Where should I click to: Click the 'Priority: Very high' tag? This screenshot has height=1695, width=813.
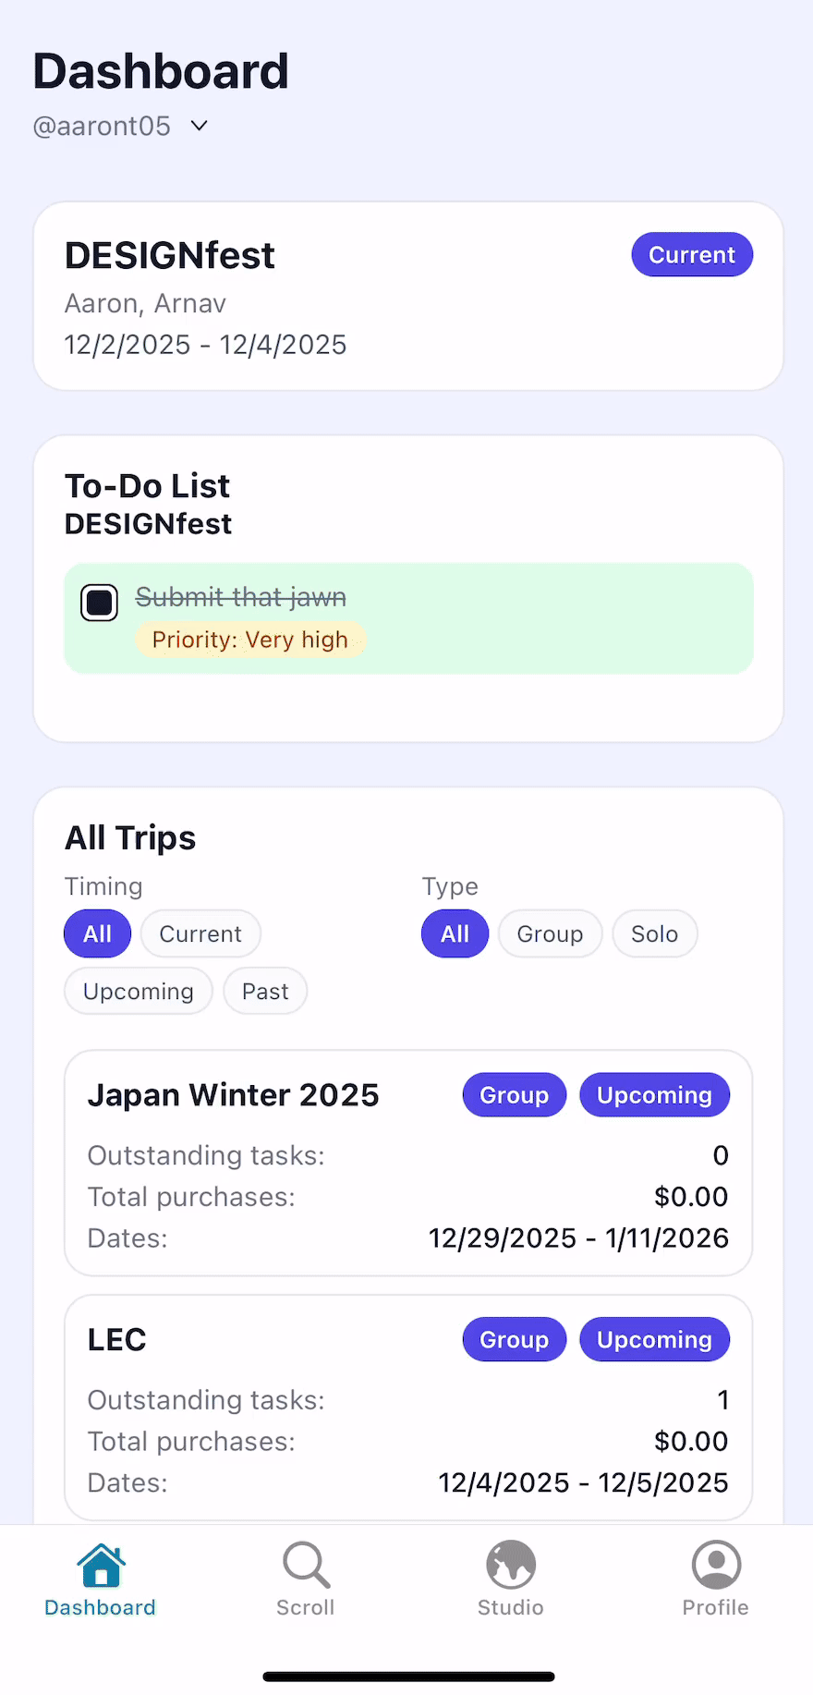coord(250,640)
